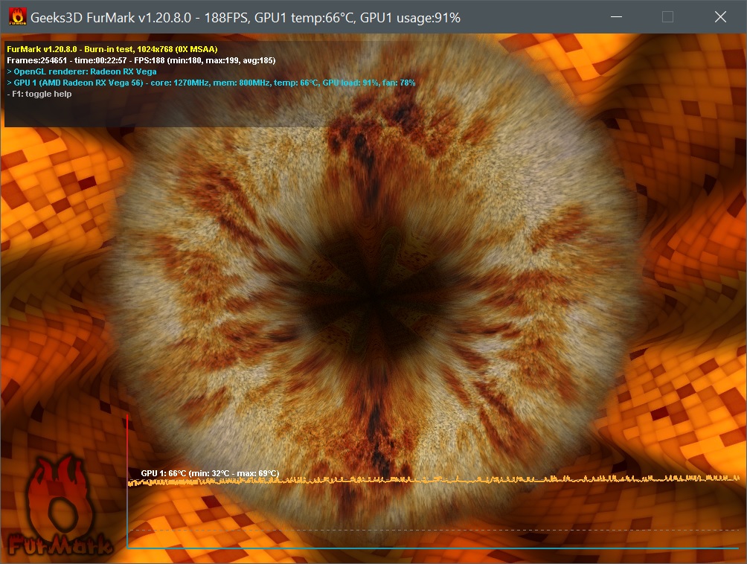
Task: Click the 'Frames:254651 - time:00:22:57' stats line
Action: click(x=141, y=60)
